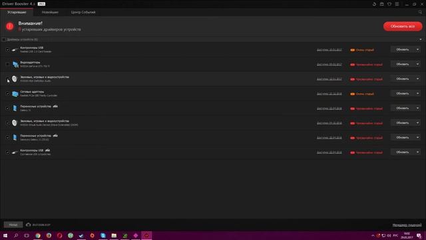Image resolution: width=426 pixels, height=240 pixels.
Task: Click the shield-shaped icon in the title bar
Action: (x=389, y=4)
